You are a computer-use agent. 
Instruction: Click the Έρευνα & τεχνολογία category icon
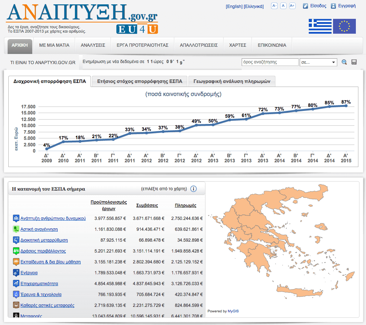point(16,295)
